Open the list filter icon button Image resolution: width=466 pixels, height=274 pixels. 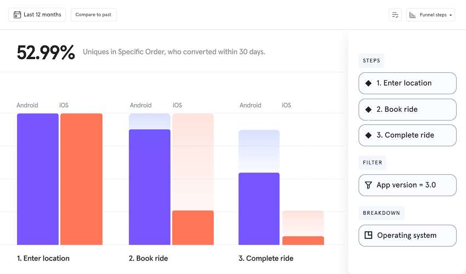pyautogui.click(x=395, y=15)
